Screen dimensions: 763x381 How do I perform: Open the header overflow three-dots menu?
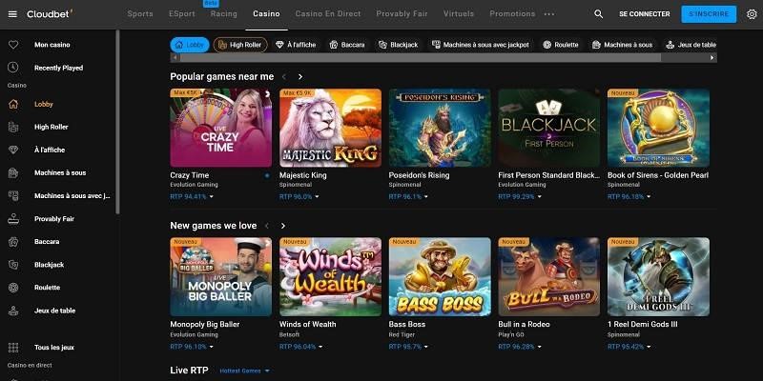pos(549,14)
